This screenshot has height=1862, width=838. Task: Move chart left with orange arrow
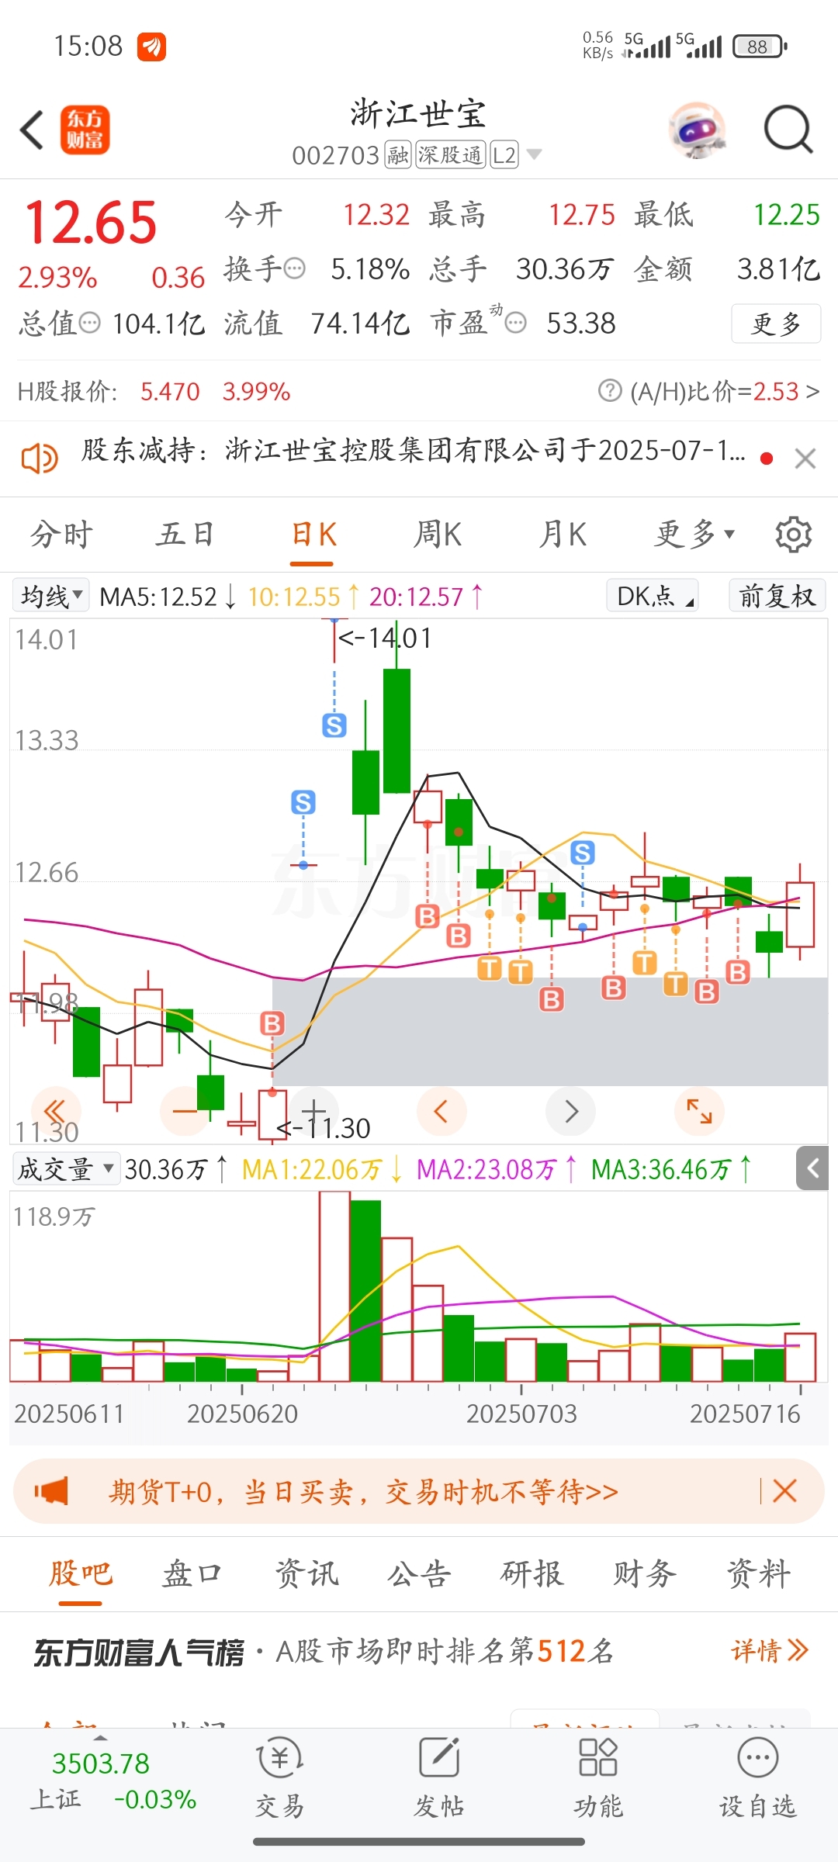[442, 1112]
